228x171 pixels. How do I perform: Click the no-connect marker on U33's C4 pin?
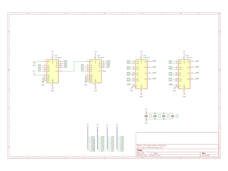106,71
